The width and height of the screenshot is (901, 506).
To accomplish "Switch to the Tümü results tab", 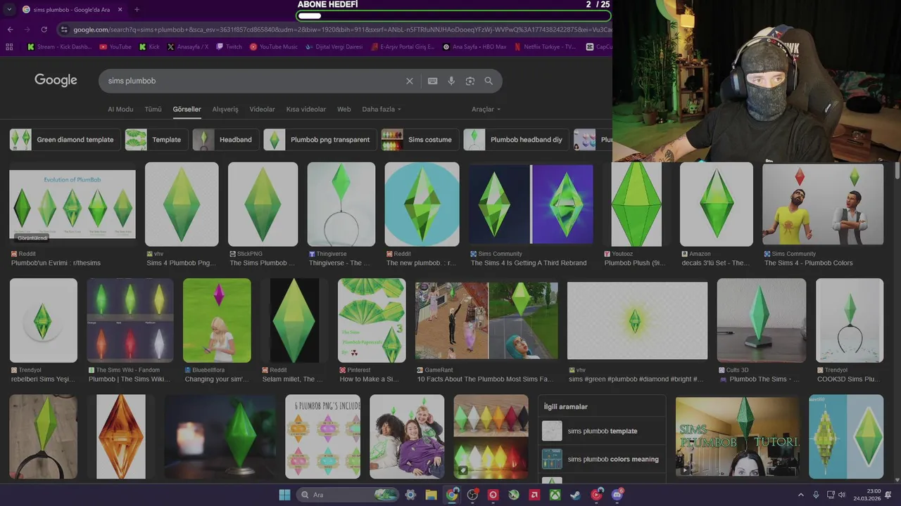I will point(153,110).
